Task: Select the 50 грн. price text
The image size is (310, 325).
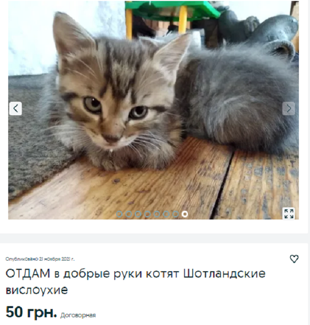Action: coord(31,312)
